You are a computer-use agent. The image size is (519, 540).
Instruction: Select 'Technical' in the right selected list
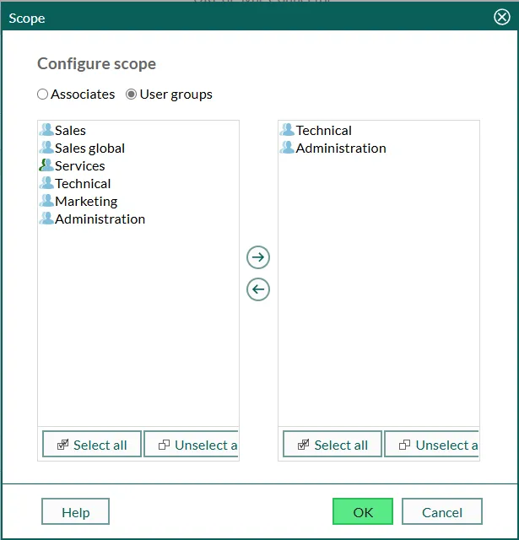[x=324, y=131]
